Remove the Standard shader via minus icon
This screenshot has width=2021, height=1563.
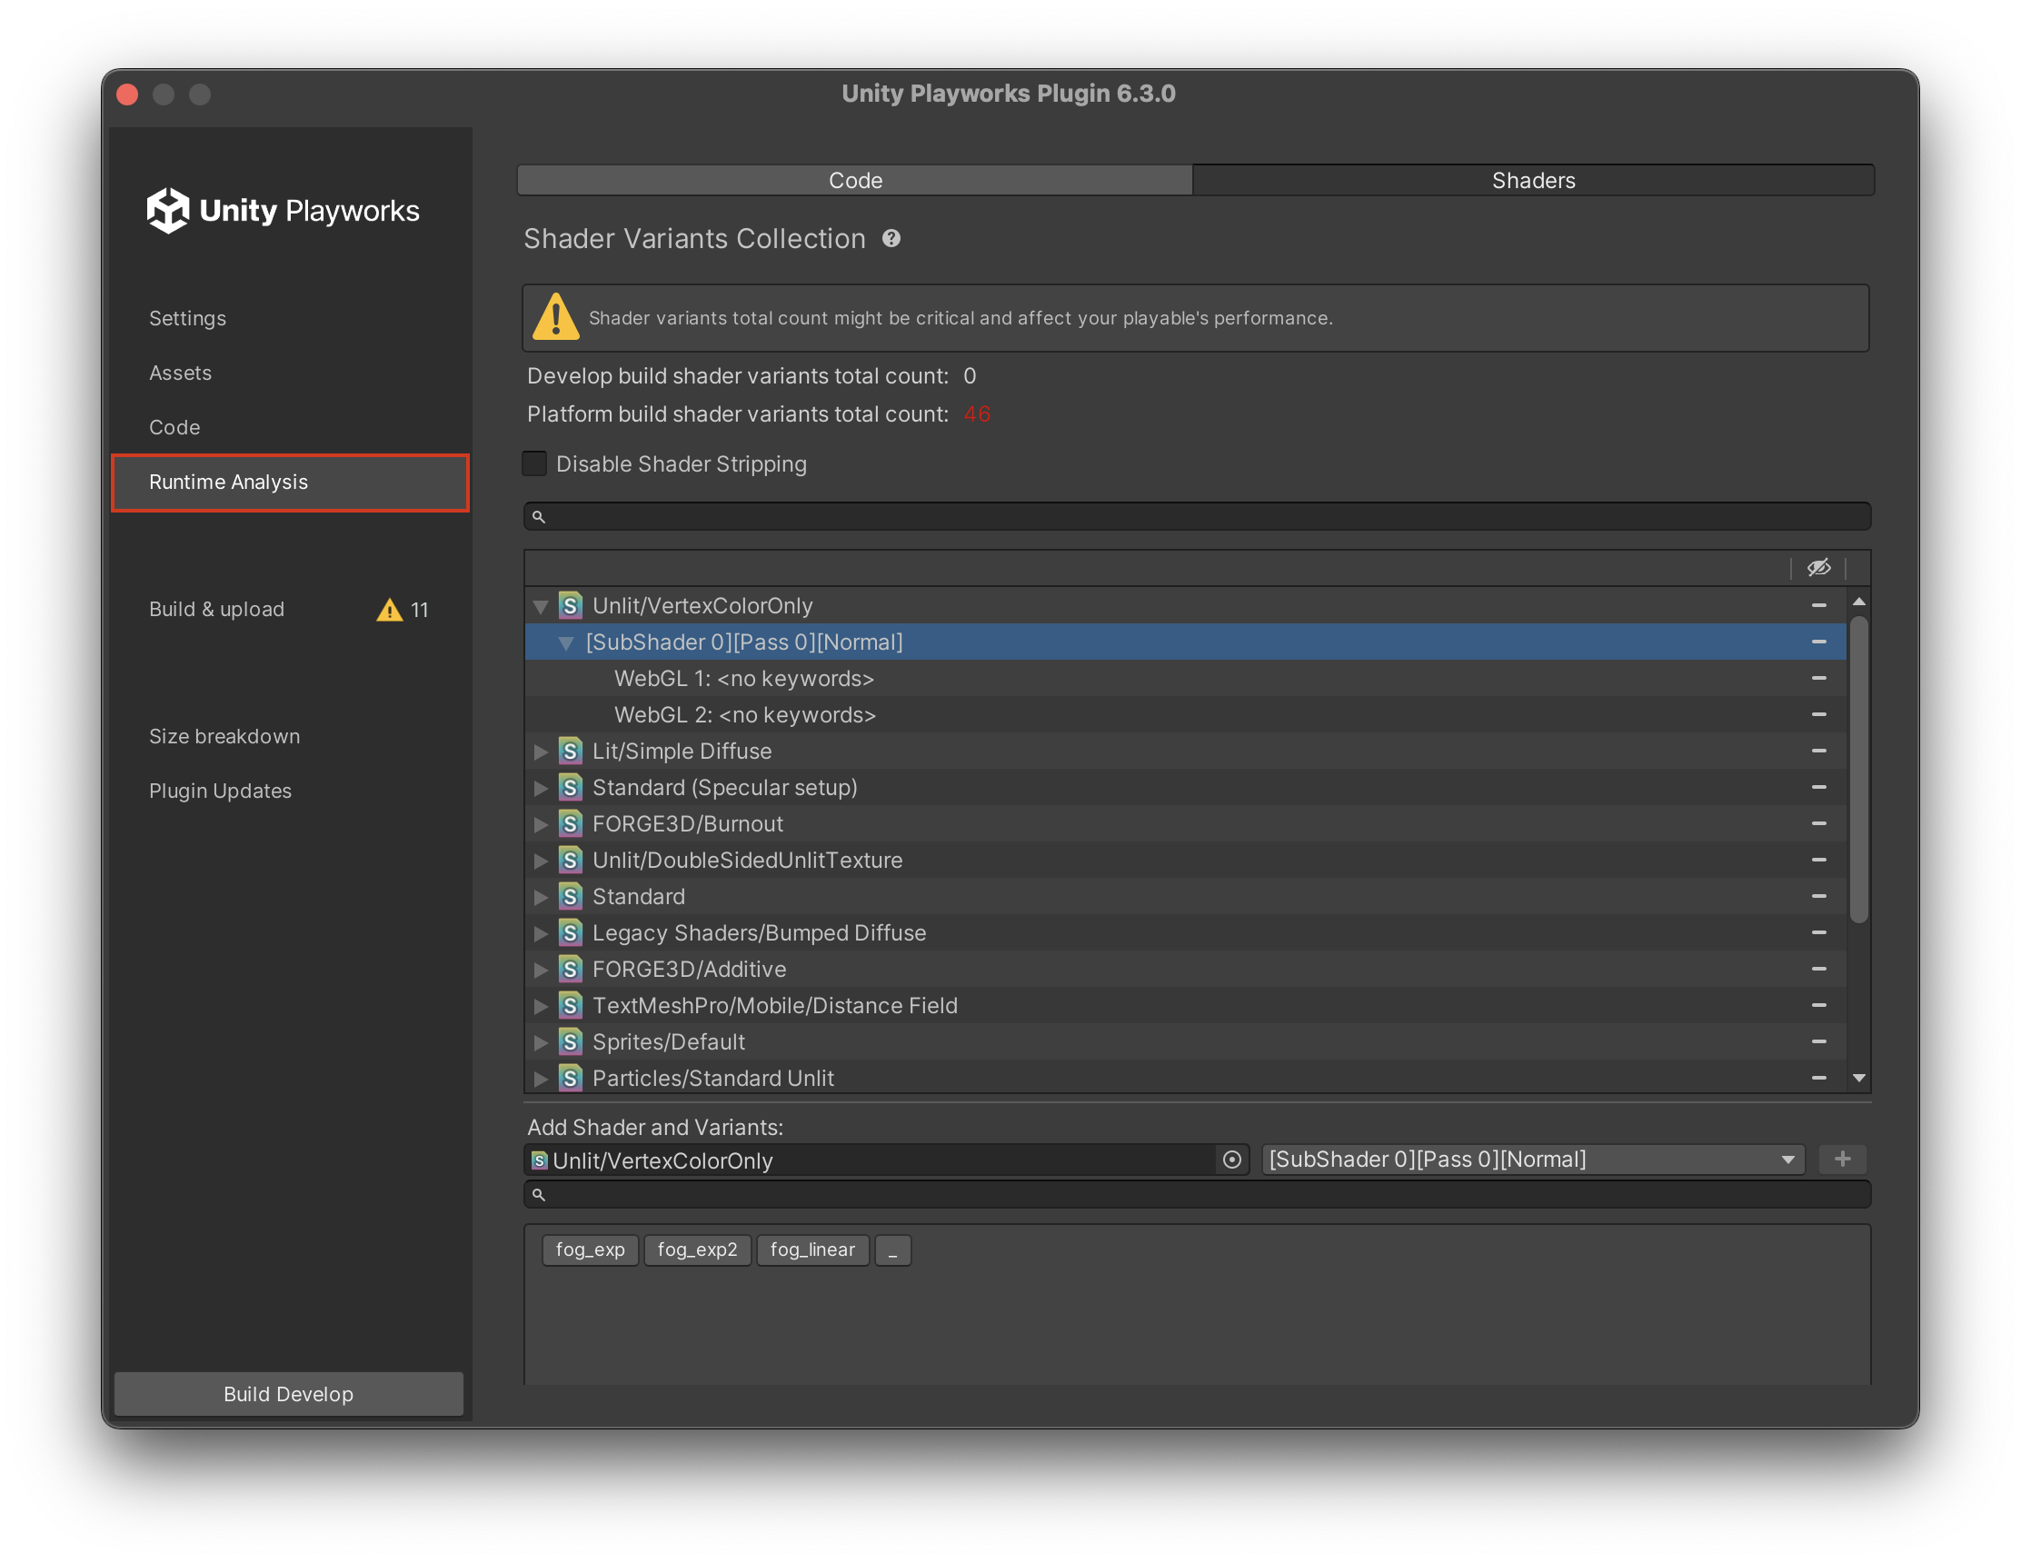click(1818, 897)
